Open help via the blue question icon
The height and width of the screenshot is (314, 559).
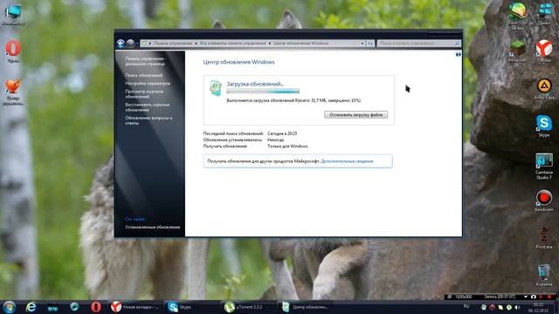pos(458,54)
